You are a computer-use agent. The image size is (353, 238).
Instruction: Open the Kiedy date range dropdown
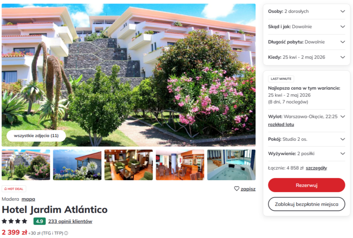(342, 57)
